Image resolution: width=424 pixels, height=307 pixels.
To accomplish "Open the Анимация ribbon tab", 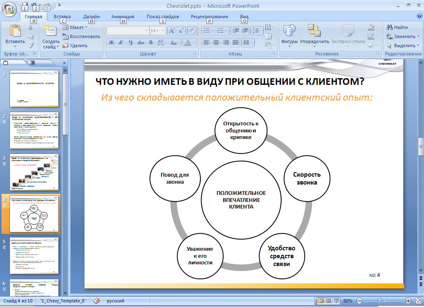I will coord(123,17).
